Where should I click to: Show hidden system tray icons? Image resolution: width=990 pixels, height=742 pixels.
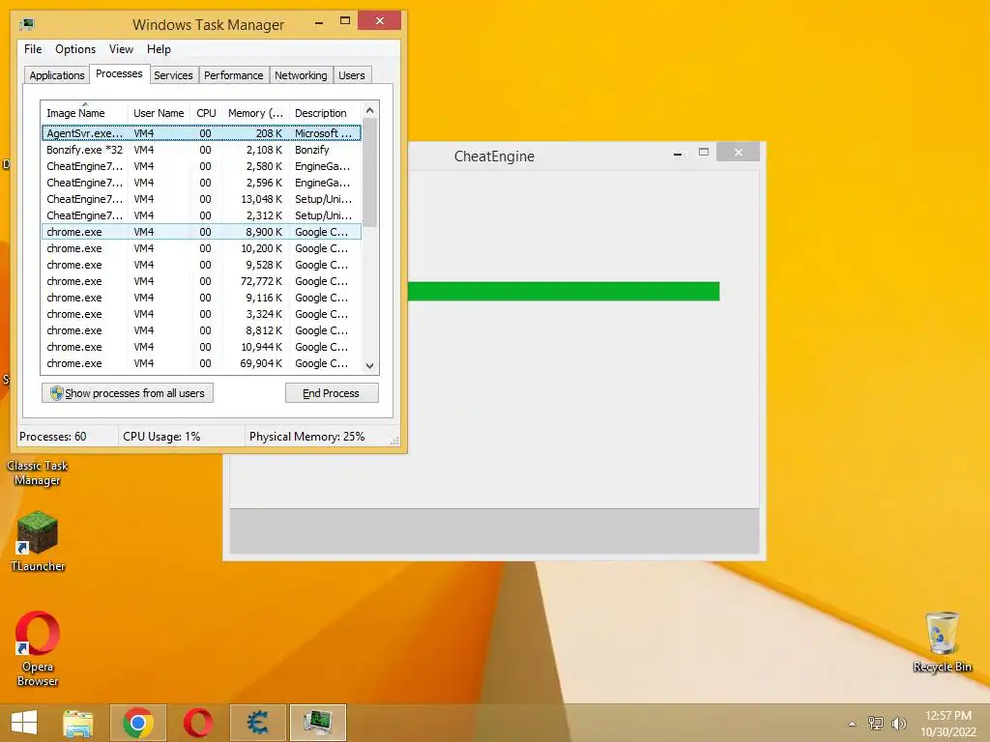852,723
